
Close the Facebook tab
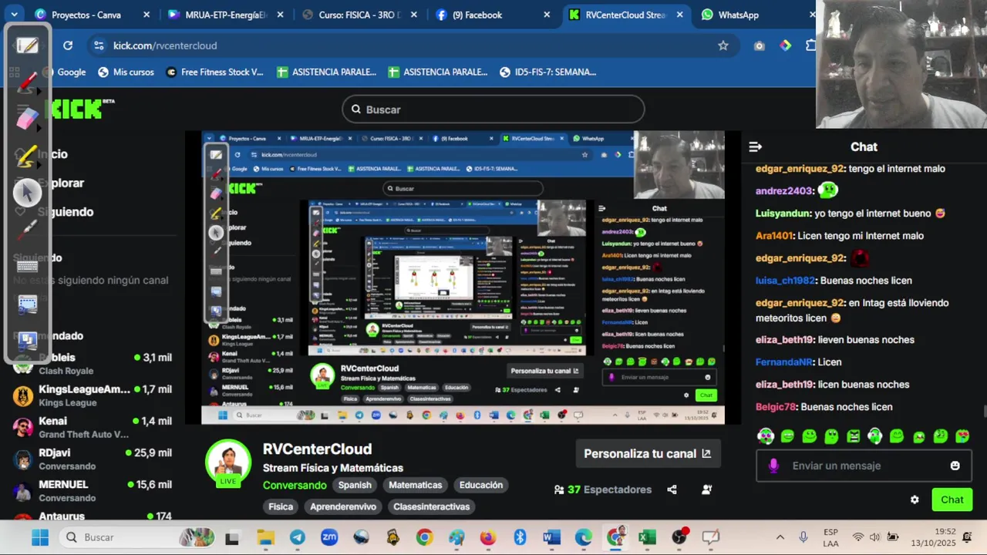point(547,15)
